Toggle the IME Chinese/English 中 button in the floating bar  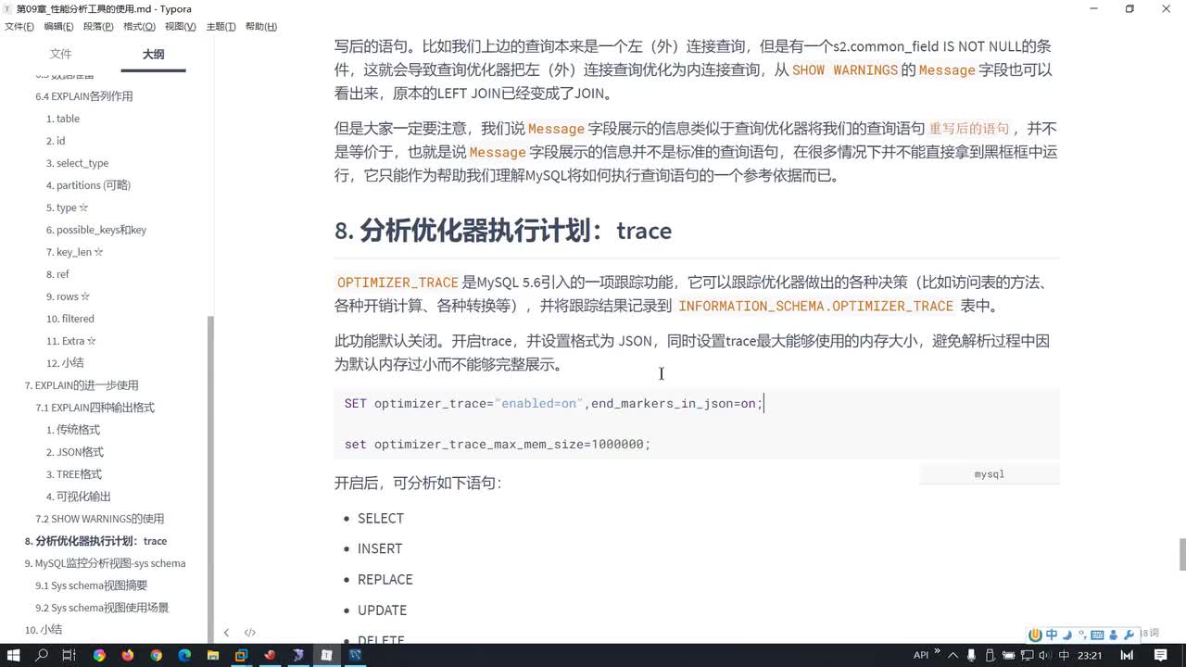[x=1052, y=635]
